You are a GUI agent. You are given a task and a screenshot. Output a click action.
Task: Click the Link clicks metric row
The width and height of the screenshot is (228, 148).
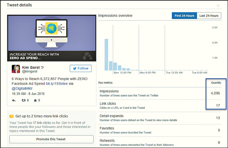tap(160, 106)
